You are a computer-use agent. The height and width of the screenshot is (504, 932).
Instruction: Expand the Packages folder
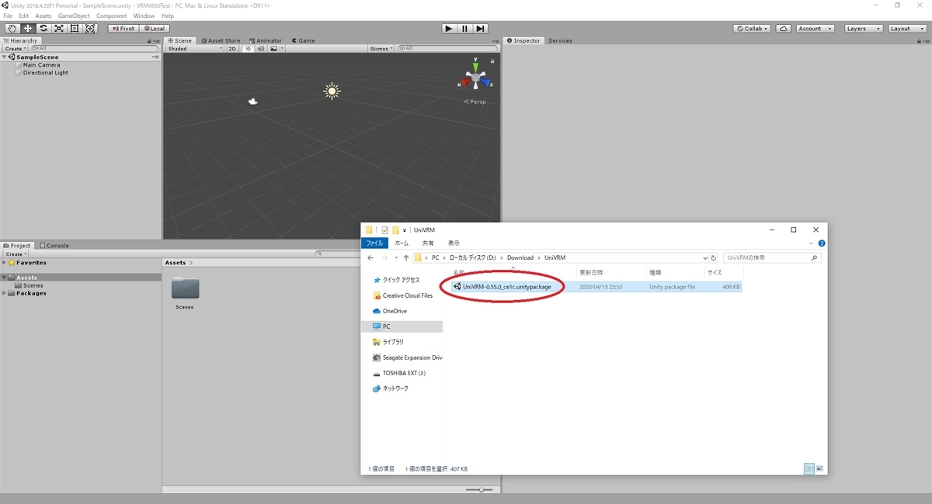point(4,293)
